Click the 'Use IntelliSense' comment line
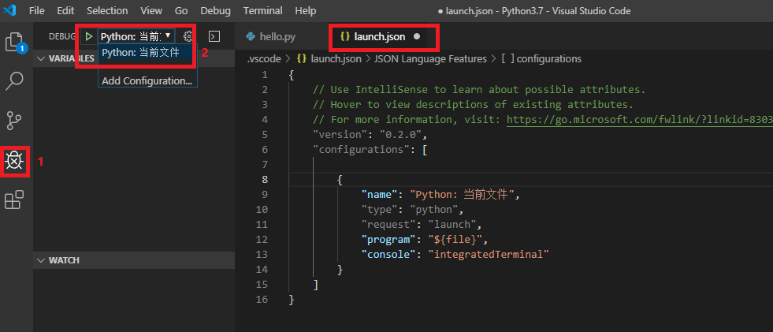Viewport: 773px width, 332px height. point(478,90)
